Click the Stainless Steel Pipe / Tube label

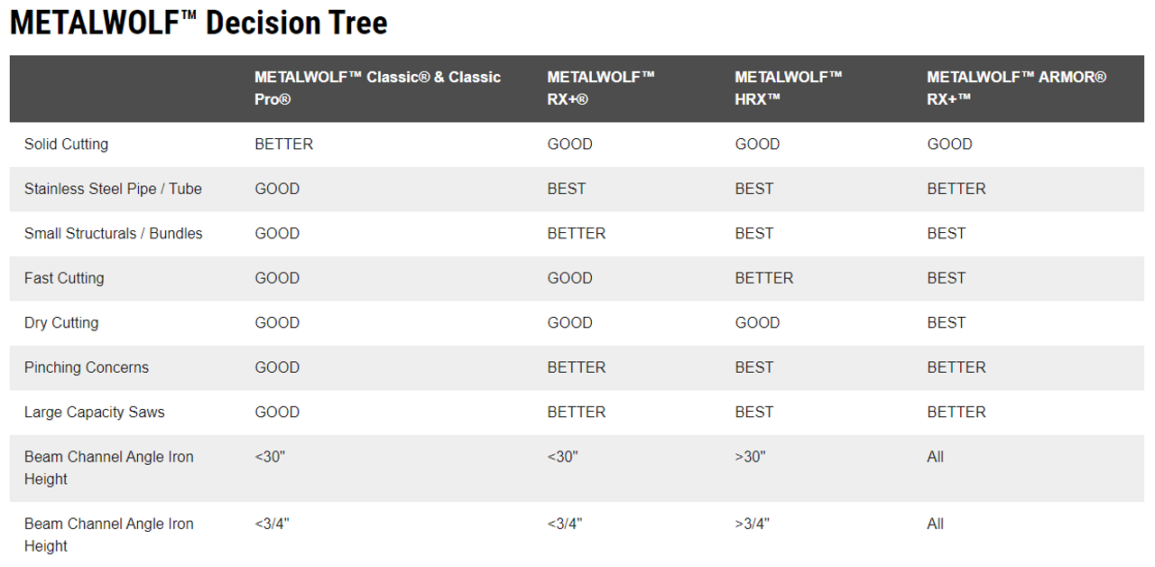(113, 189)
